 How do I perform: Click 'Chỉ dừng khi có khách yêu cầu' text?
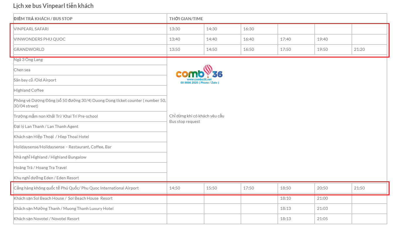click(x=197, y=116)
